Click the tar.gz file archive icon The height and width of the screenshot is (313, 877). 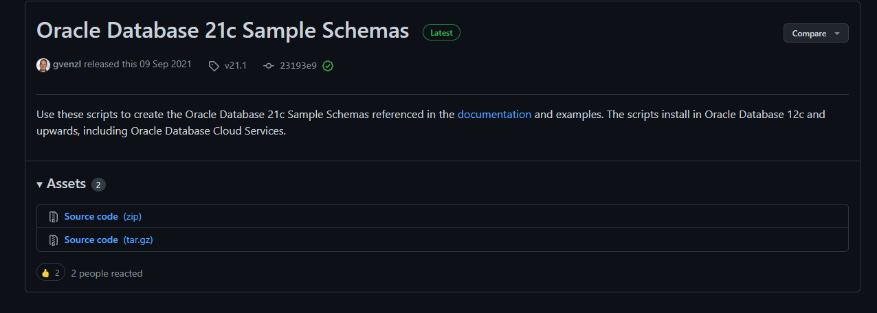click(x=54, y=240)
